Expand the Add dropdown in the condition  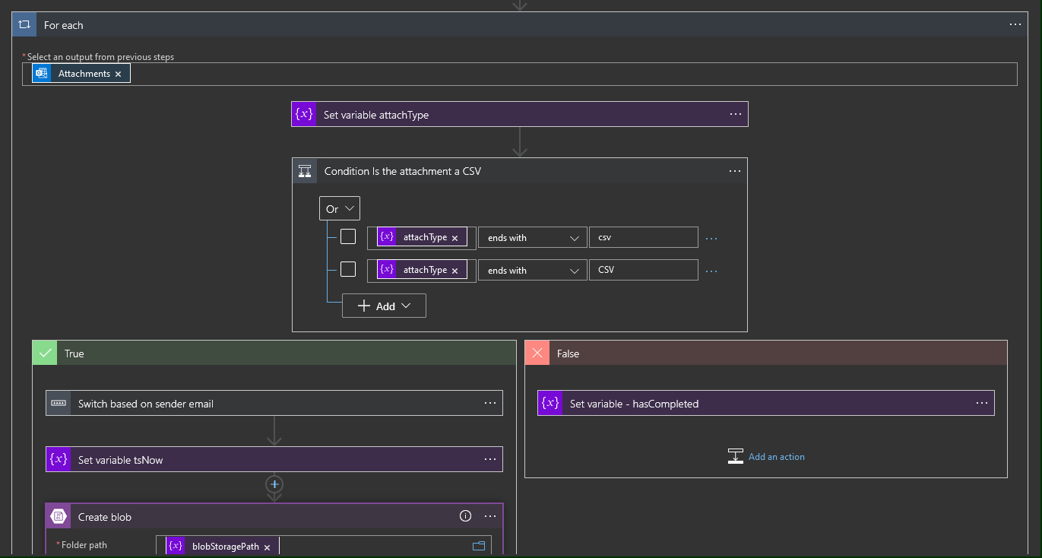(384, 305)
